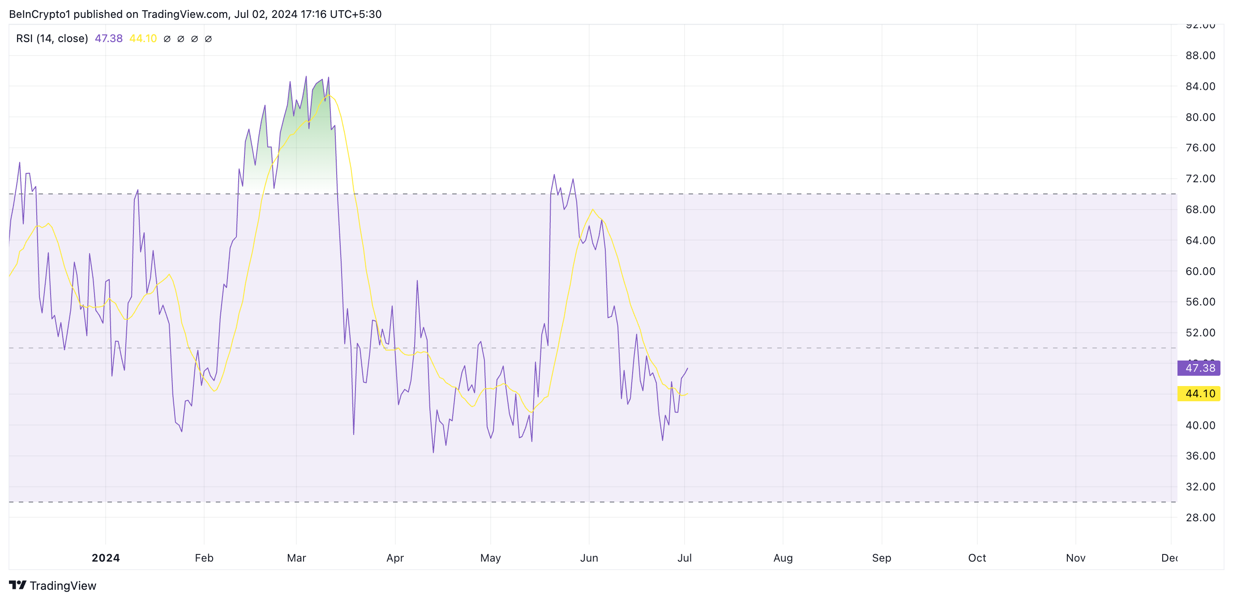Screen dimensions: 1233x601
Task: Click the first ∅ symbol after 44.10
Action: point(167,39)
